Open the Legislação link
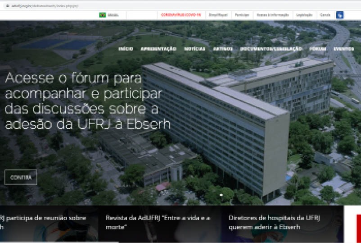The image size is (361, 243). point(304,15)
